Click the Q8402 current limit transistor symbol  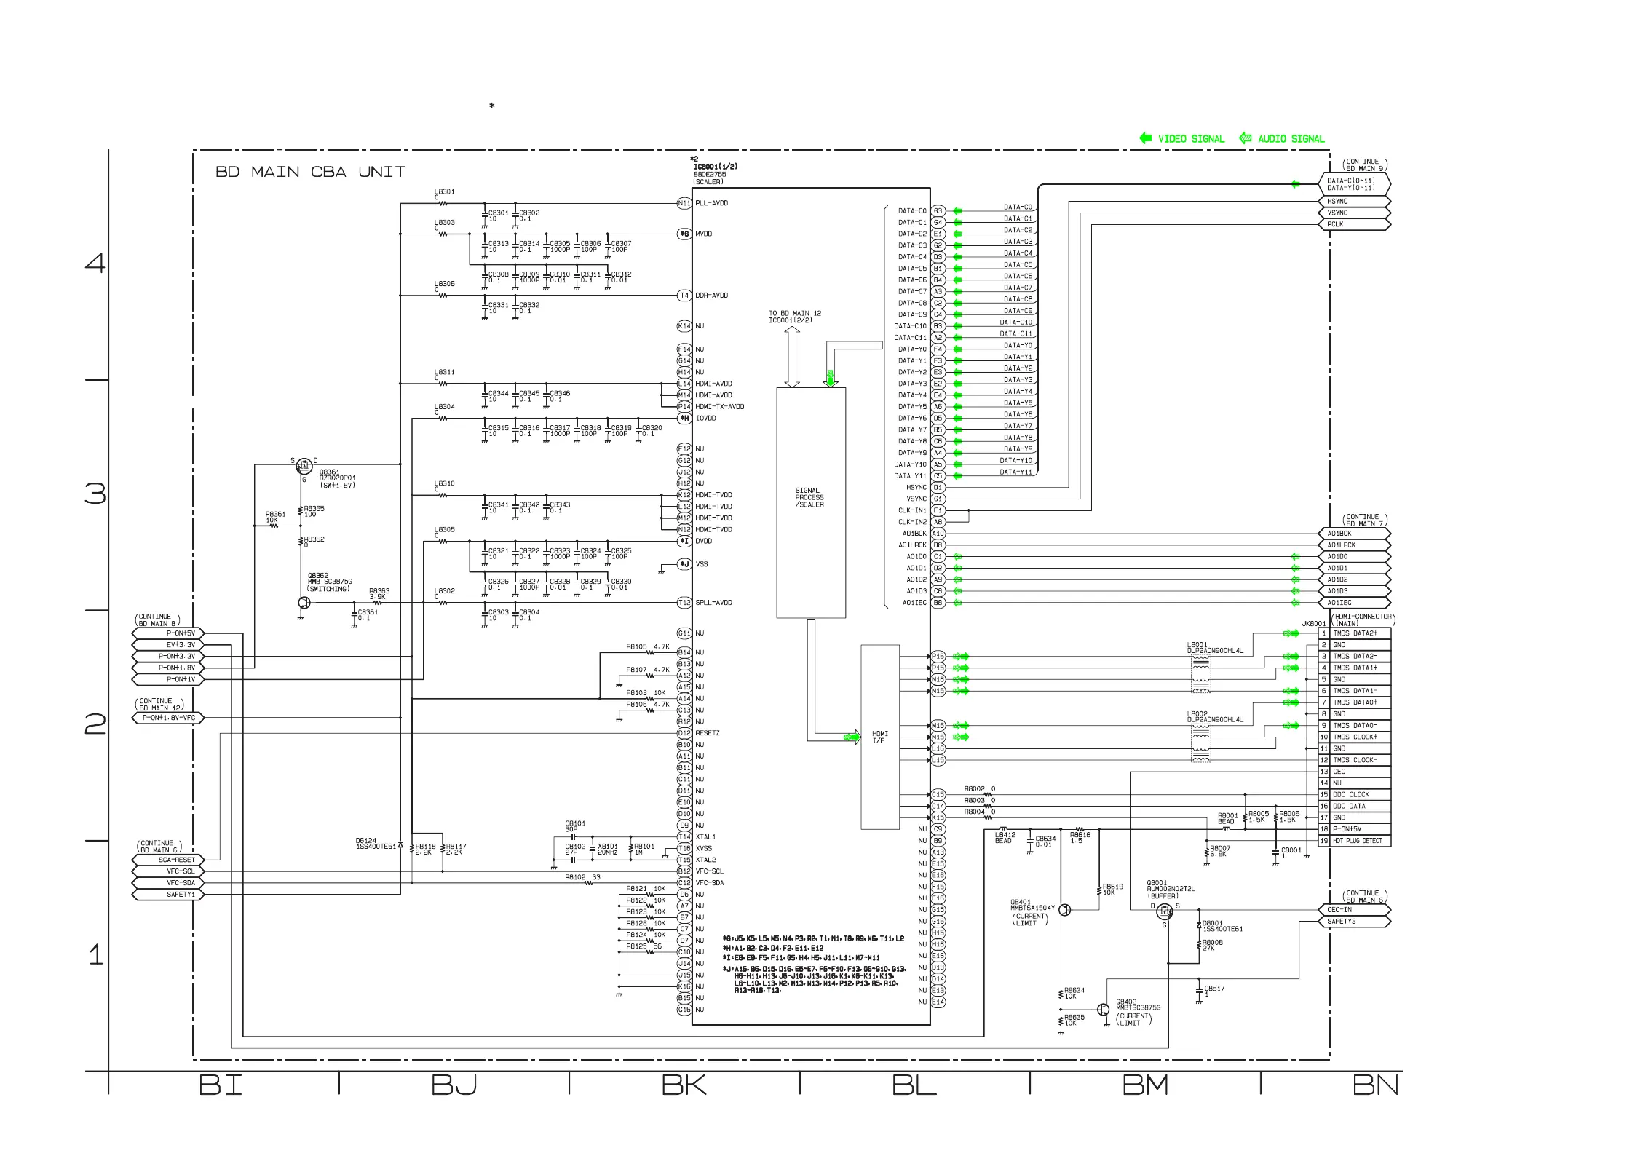click(1104, 1010)
